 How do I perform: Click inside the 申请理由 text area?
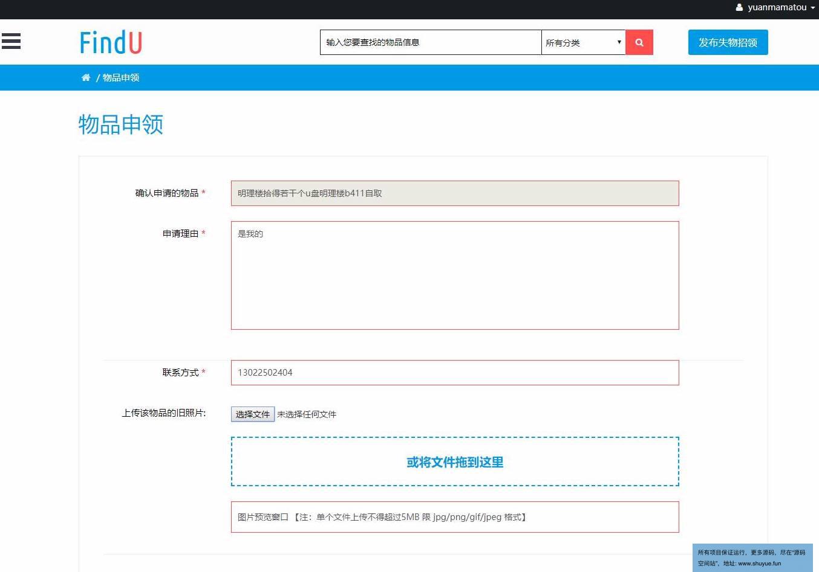454,275
